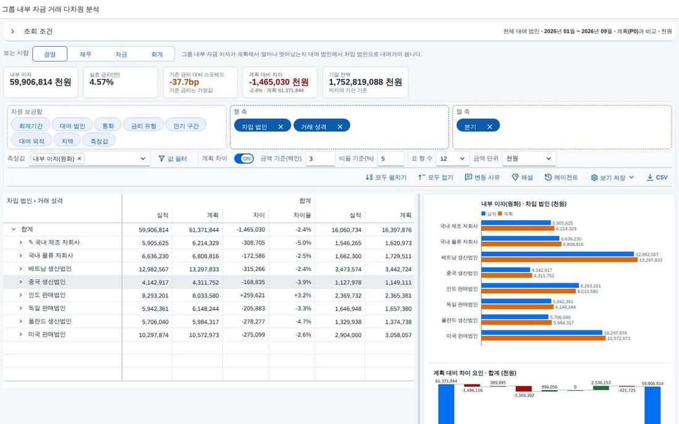Viewport: 679px width, 424px height.
Task: Open the 보기 저장 dropdown chevron
Action: click(x=631, y=177)
